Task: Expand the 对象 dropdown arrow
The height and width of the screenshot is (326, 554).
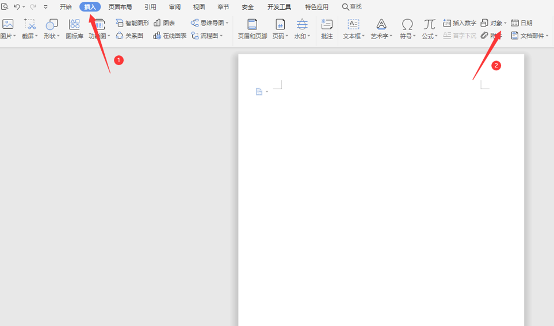Action: (x=505, y=24)
